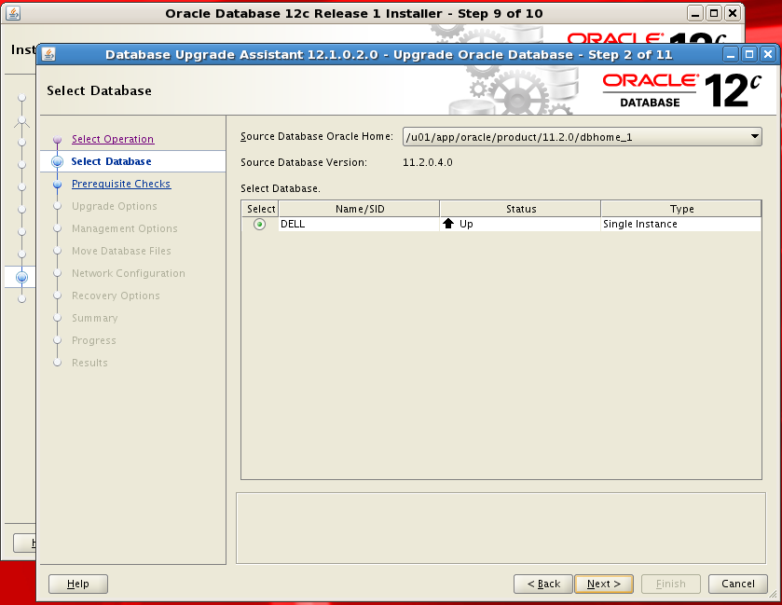Close the Database Upgrade Assistant window
Image resolution: width=782 pixels, height=605 pixels.
click(x=768, y=54)
